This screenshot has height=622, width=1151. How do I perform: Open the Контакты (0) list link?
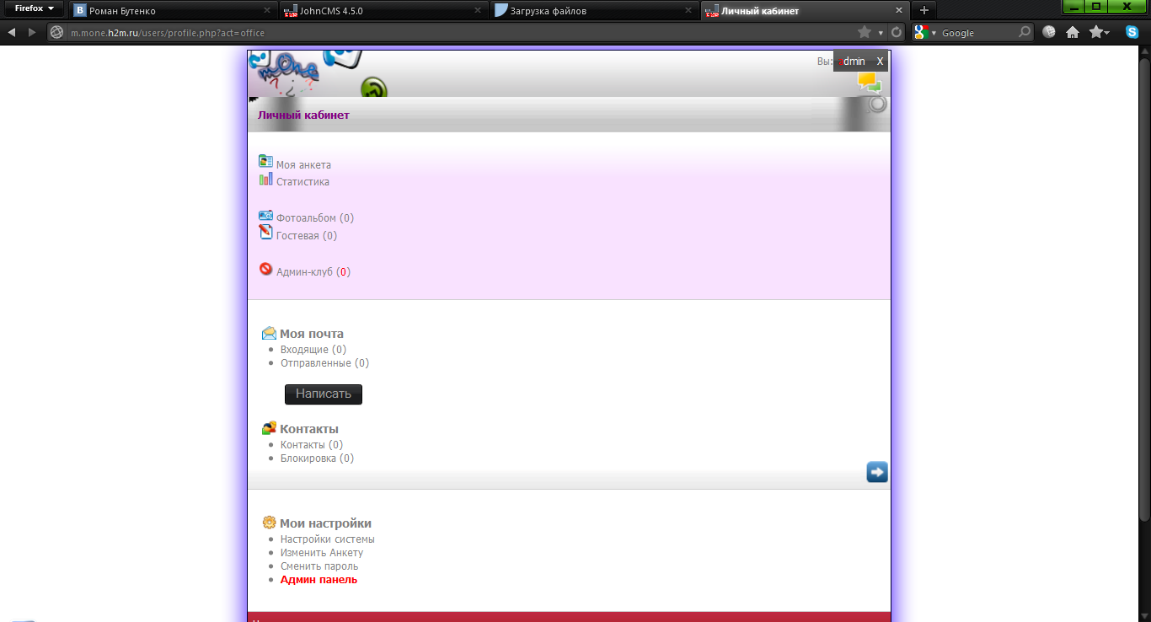312,445
